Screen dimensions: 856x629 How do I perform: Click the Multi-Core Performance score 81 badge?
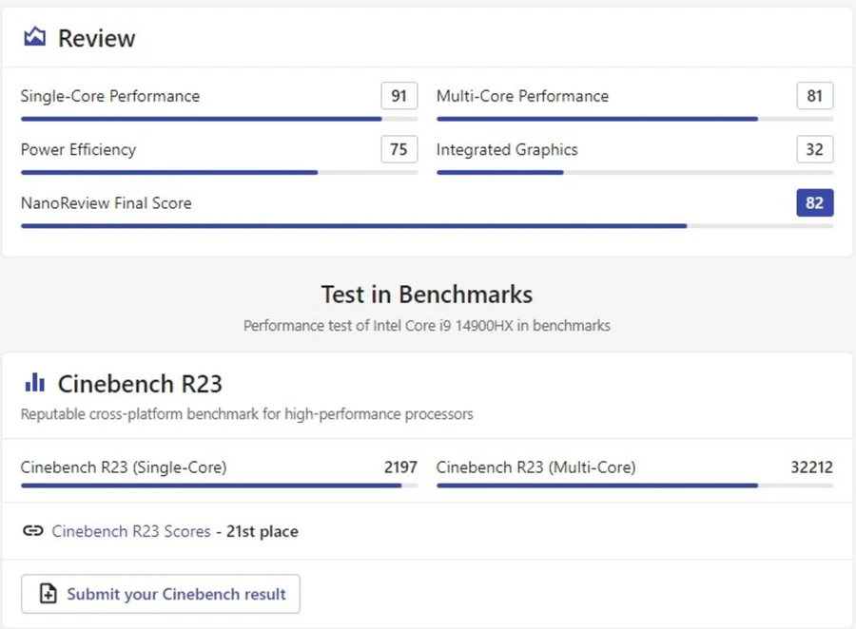[814, 96]
